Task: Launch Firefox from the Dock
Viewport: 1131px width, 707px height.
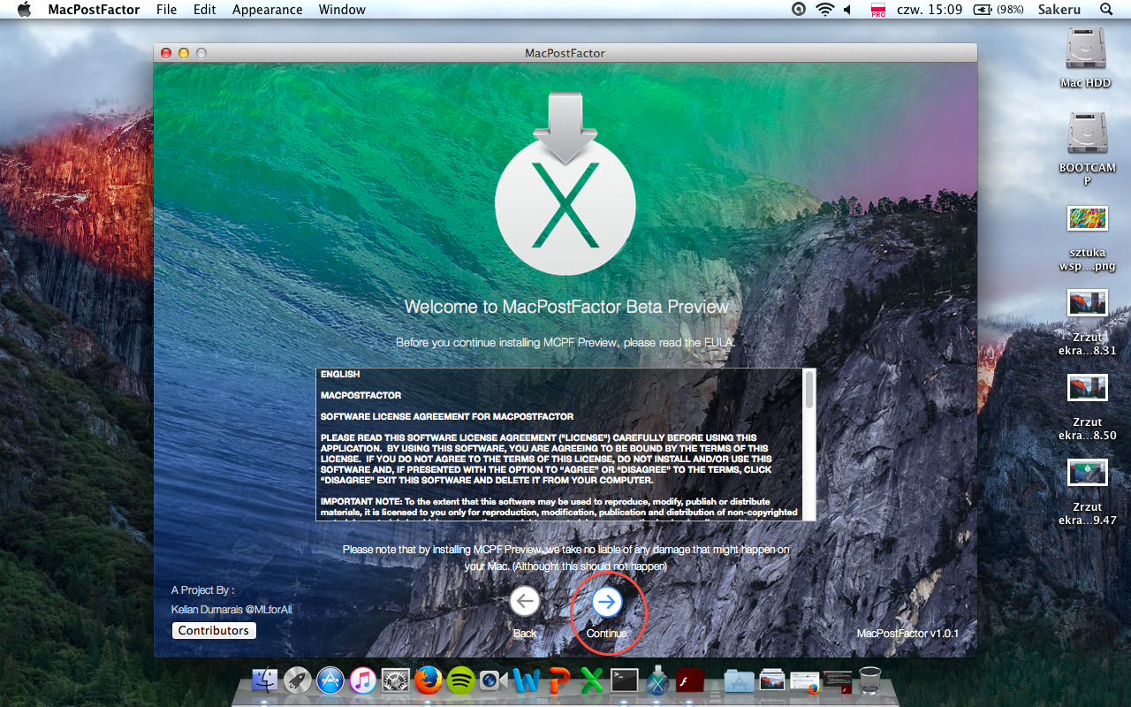Action: tap(429, 680)
